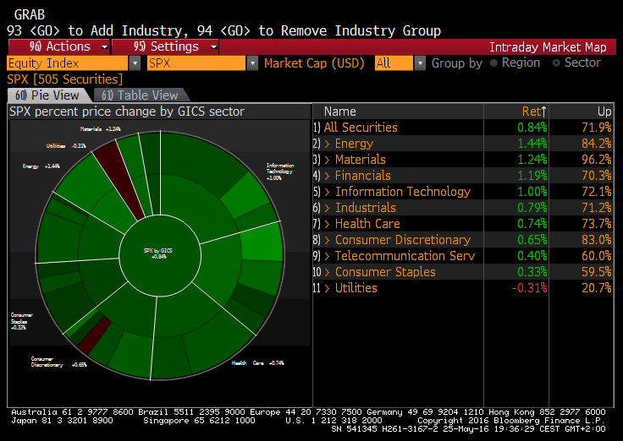Image resolution: width=623 pixels, height=441 pixels.
Task: Expand the Industrials sector row chevron
Action: pyautogui.click(x=327, y=208)
